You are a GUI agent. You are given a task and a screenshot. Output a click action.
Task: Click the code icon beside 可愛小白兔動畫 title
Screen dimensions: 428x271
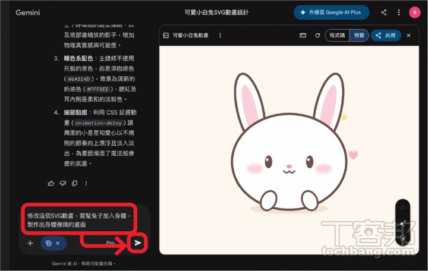point(166,36)
